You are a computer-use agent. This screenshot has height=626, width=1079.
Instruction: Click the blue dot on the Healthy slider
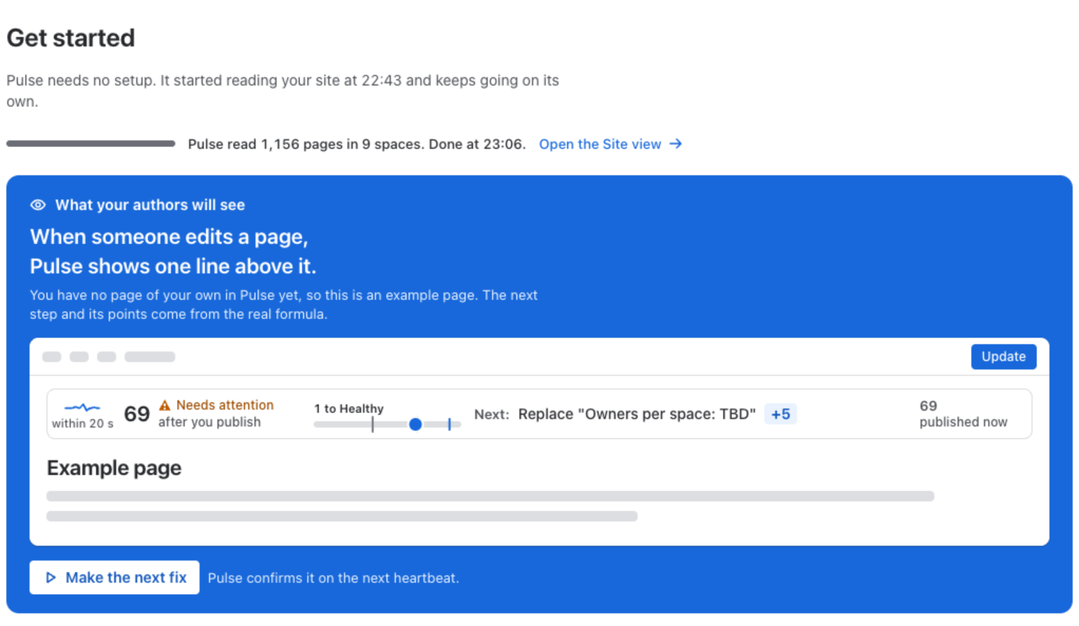(x=415, y=424)
